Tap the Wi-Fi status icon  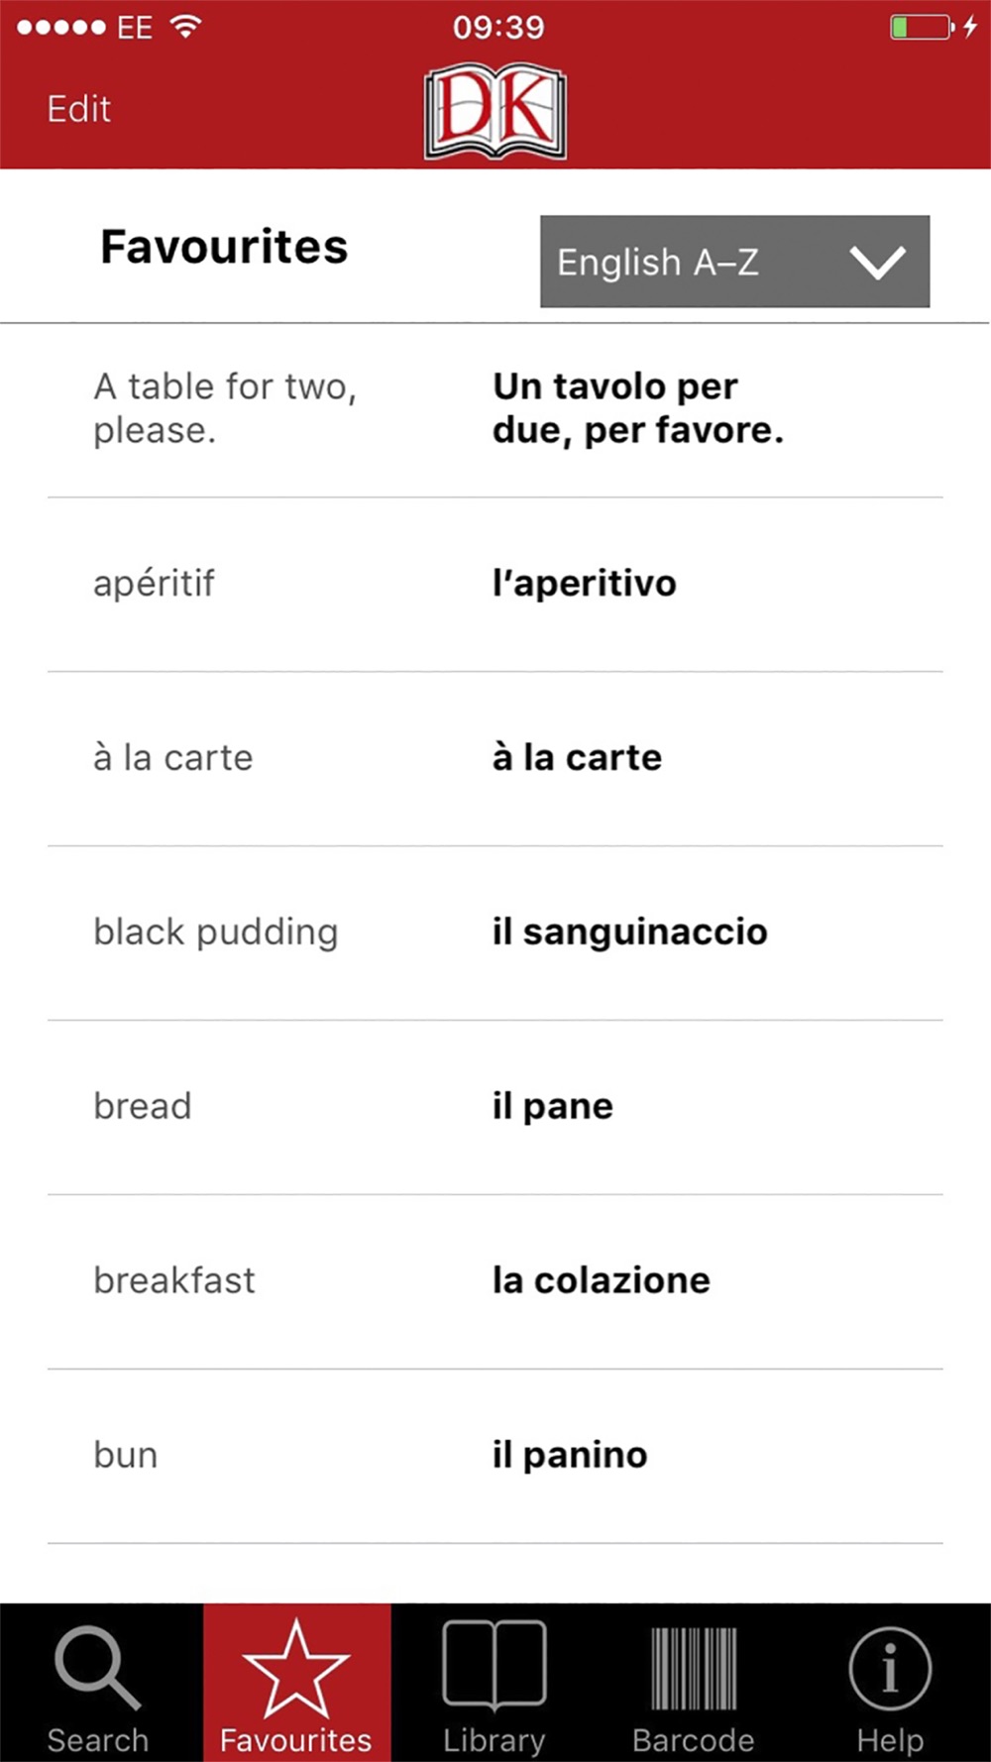coord(184,27)
